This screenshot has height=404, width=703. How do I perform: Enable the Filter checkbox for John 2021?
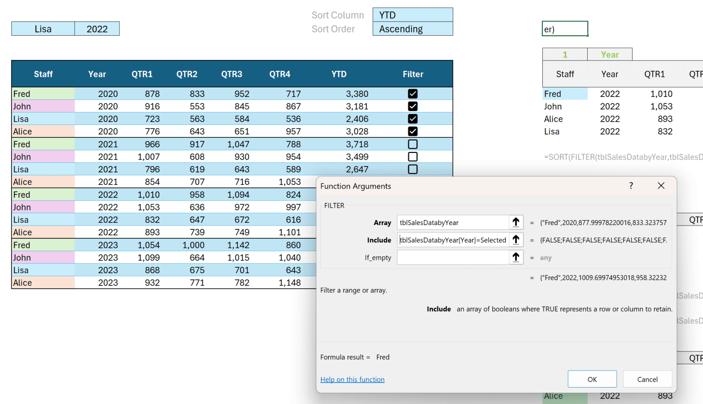413,156
